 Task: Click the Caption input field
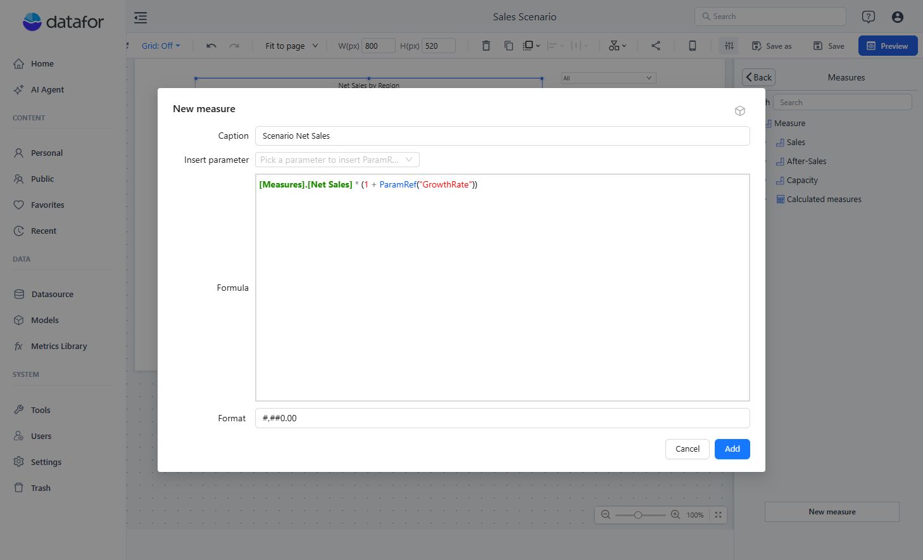[502, 136]
